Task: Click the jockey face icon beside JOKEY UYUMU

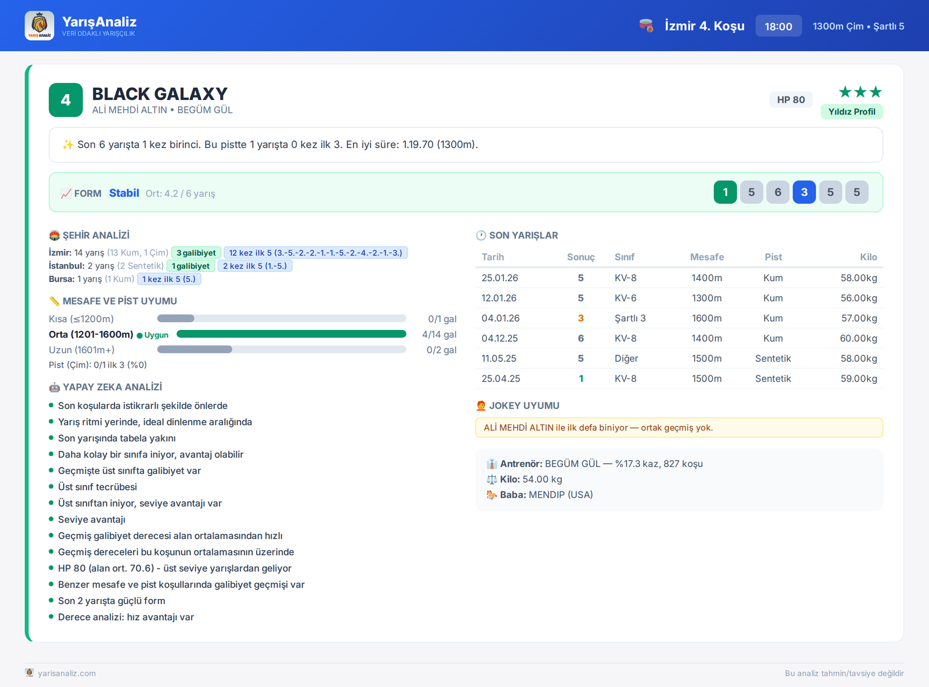Action: [481, 405]
